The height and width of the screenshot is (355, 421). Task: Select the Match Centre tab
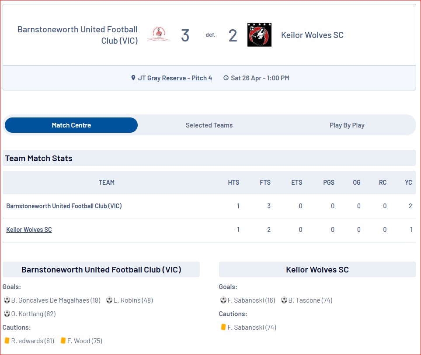[71, 125]
